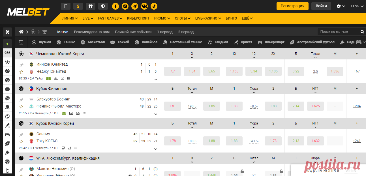This screenshot has height=176, width=366.
Task: Open statistics chart icon for Инчхон Юнайтед match
Action: 55,78
